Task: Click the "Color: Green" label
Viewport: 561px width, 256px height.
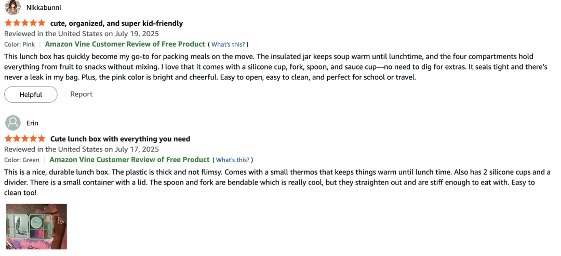Action: 22,160
